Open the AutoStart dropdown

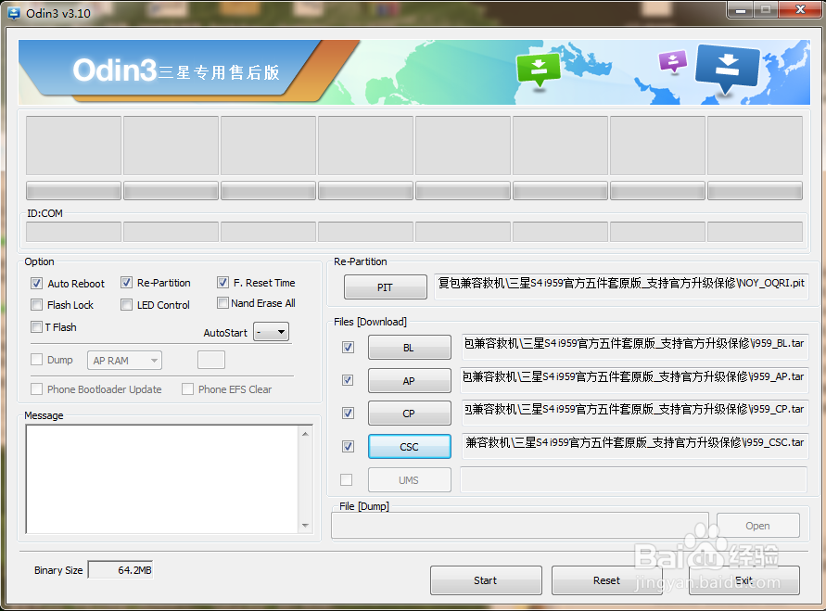point(272,332)
